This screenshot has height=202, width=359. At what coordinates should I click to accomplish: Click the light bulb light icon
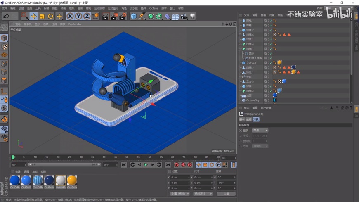(x=193, y=16)
